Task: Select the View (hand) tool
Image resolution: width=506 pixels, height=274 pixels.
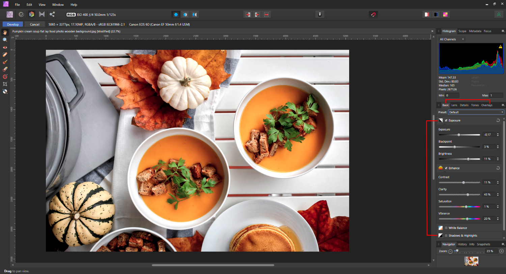Action: [5, 32]
